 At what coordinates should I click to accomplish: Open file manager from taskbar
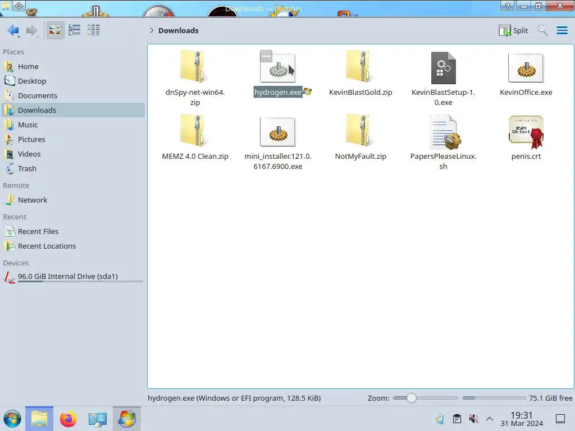tap(39, 419)
